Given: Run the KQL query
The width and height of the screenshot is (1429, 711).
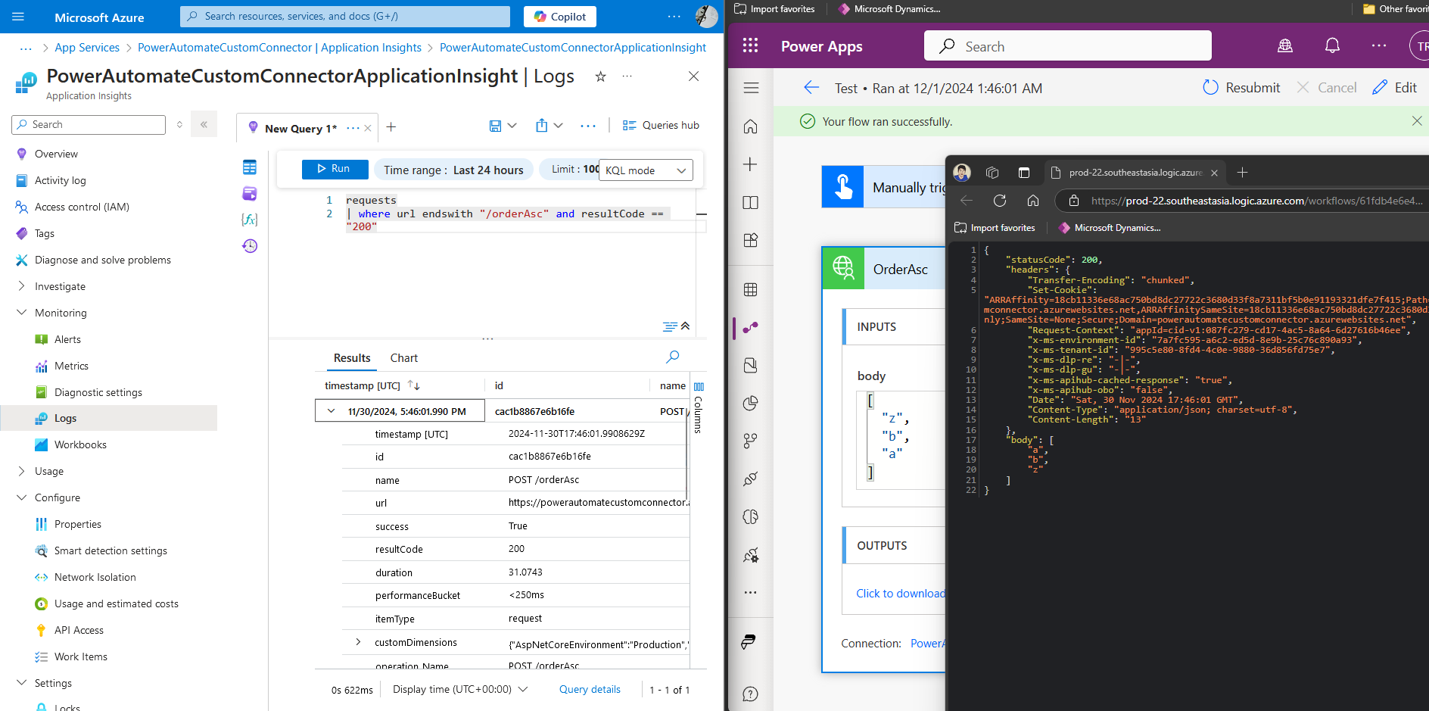Looking at the screenshot, I should click(335, 170).
